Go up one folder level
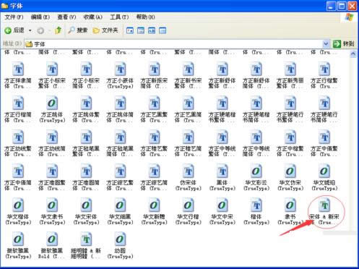Screen dimensions: 359x269 tap(58, 30)
